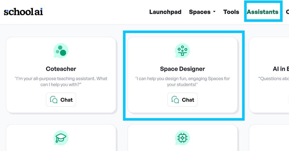Click the Coteacher bubbles icon
Viewport: 289px width, 151px height.
point(61,51)
